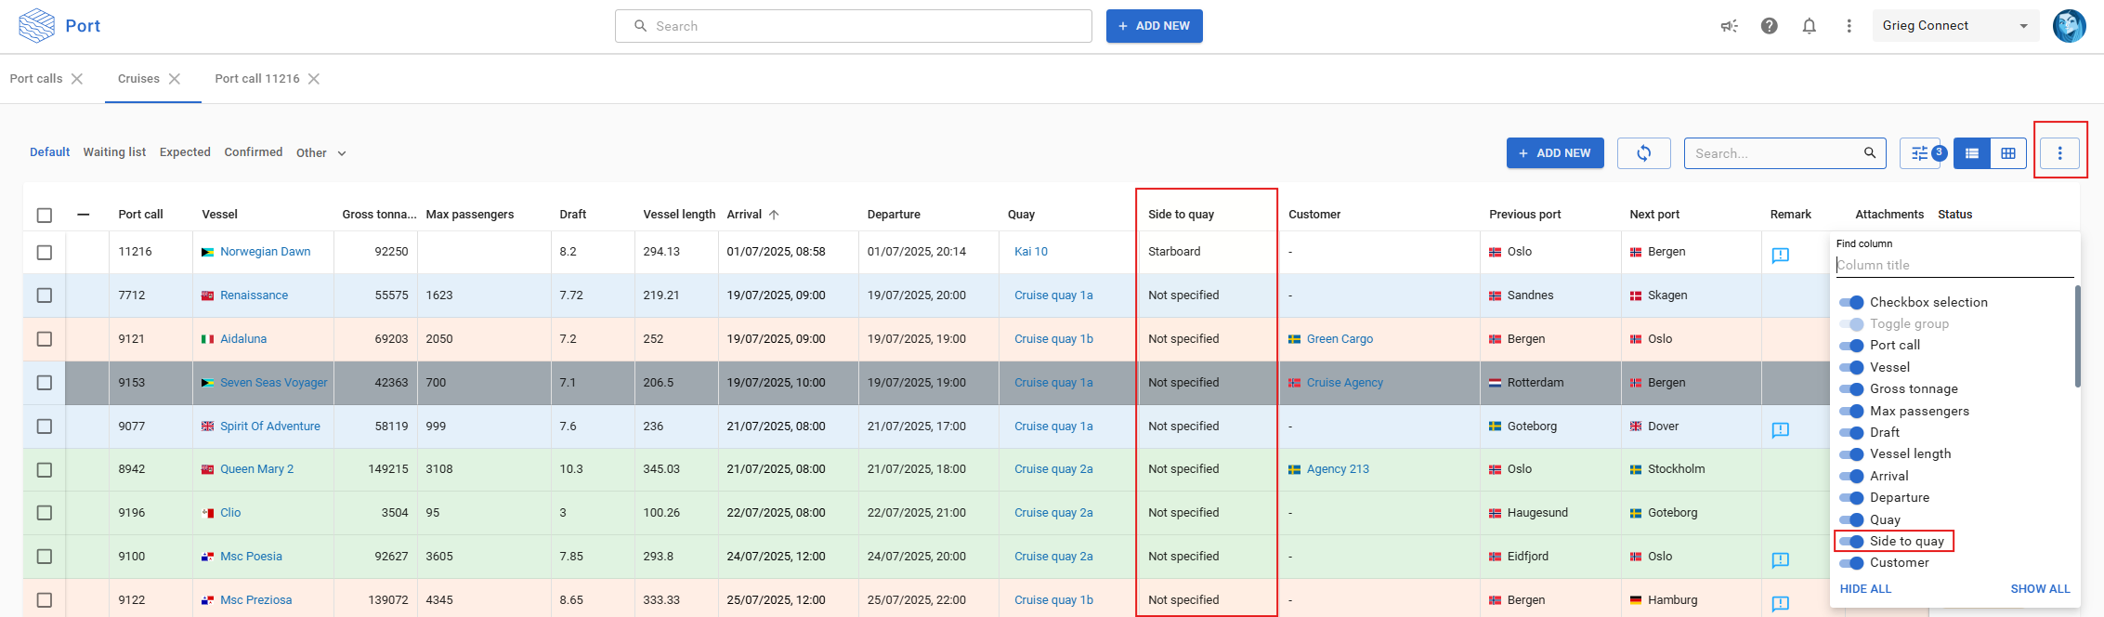The height and width of the screenshot is (617, 2104).
Task: Toggle the Gross tonnage column visibility
Action: [x=1851, y=388]
